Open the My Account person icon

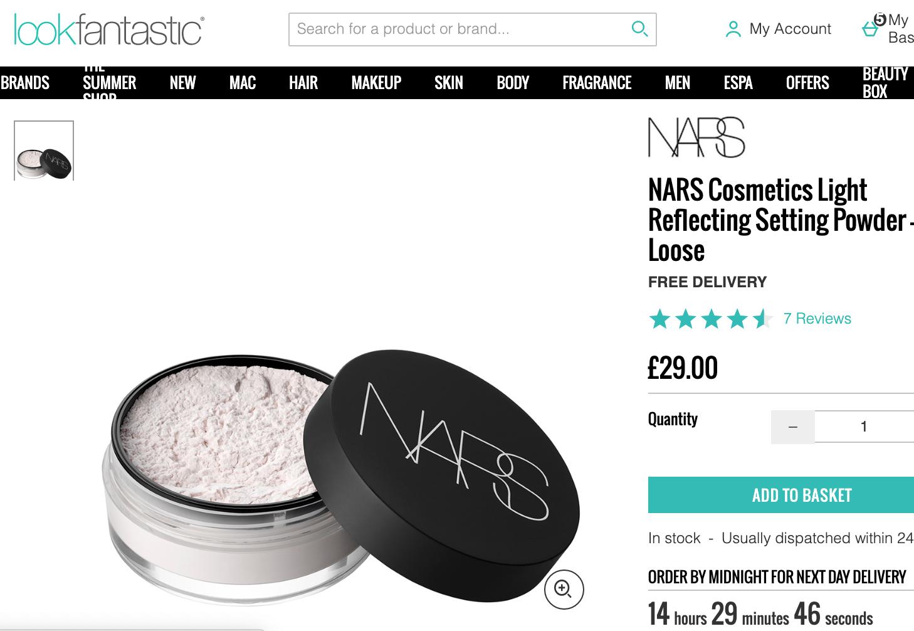(x=732, y=29)
